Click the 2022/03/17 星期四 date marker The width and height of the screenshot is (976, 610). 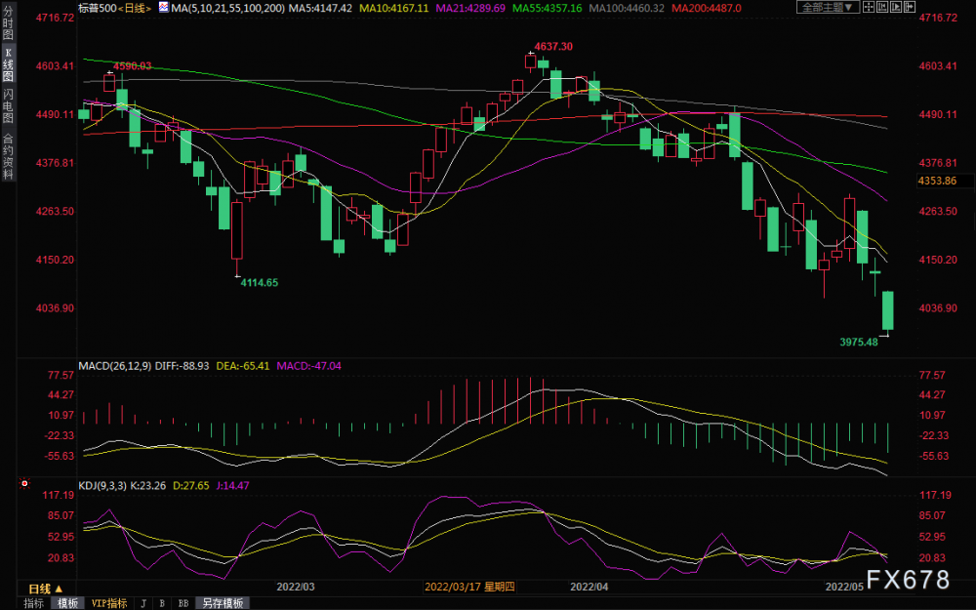click(469, 587)
